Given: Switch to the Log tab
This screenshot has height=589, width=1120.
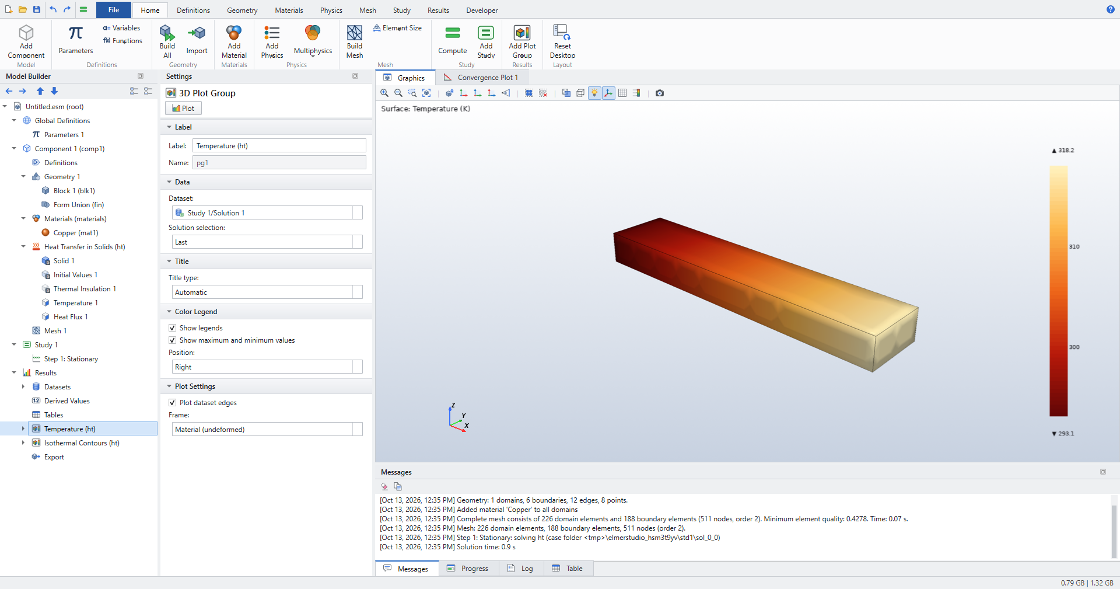Looking at the screenshot, I should tap(521, 569).
